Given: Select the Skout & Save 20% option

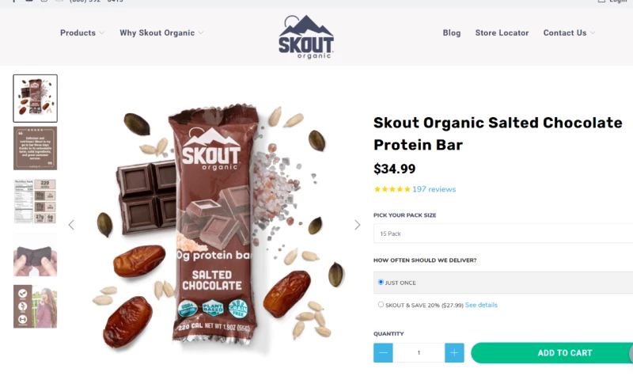Looking at the screenshot, I should pos(381,305).
